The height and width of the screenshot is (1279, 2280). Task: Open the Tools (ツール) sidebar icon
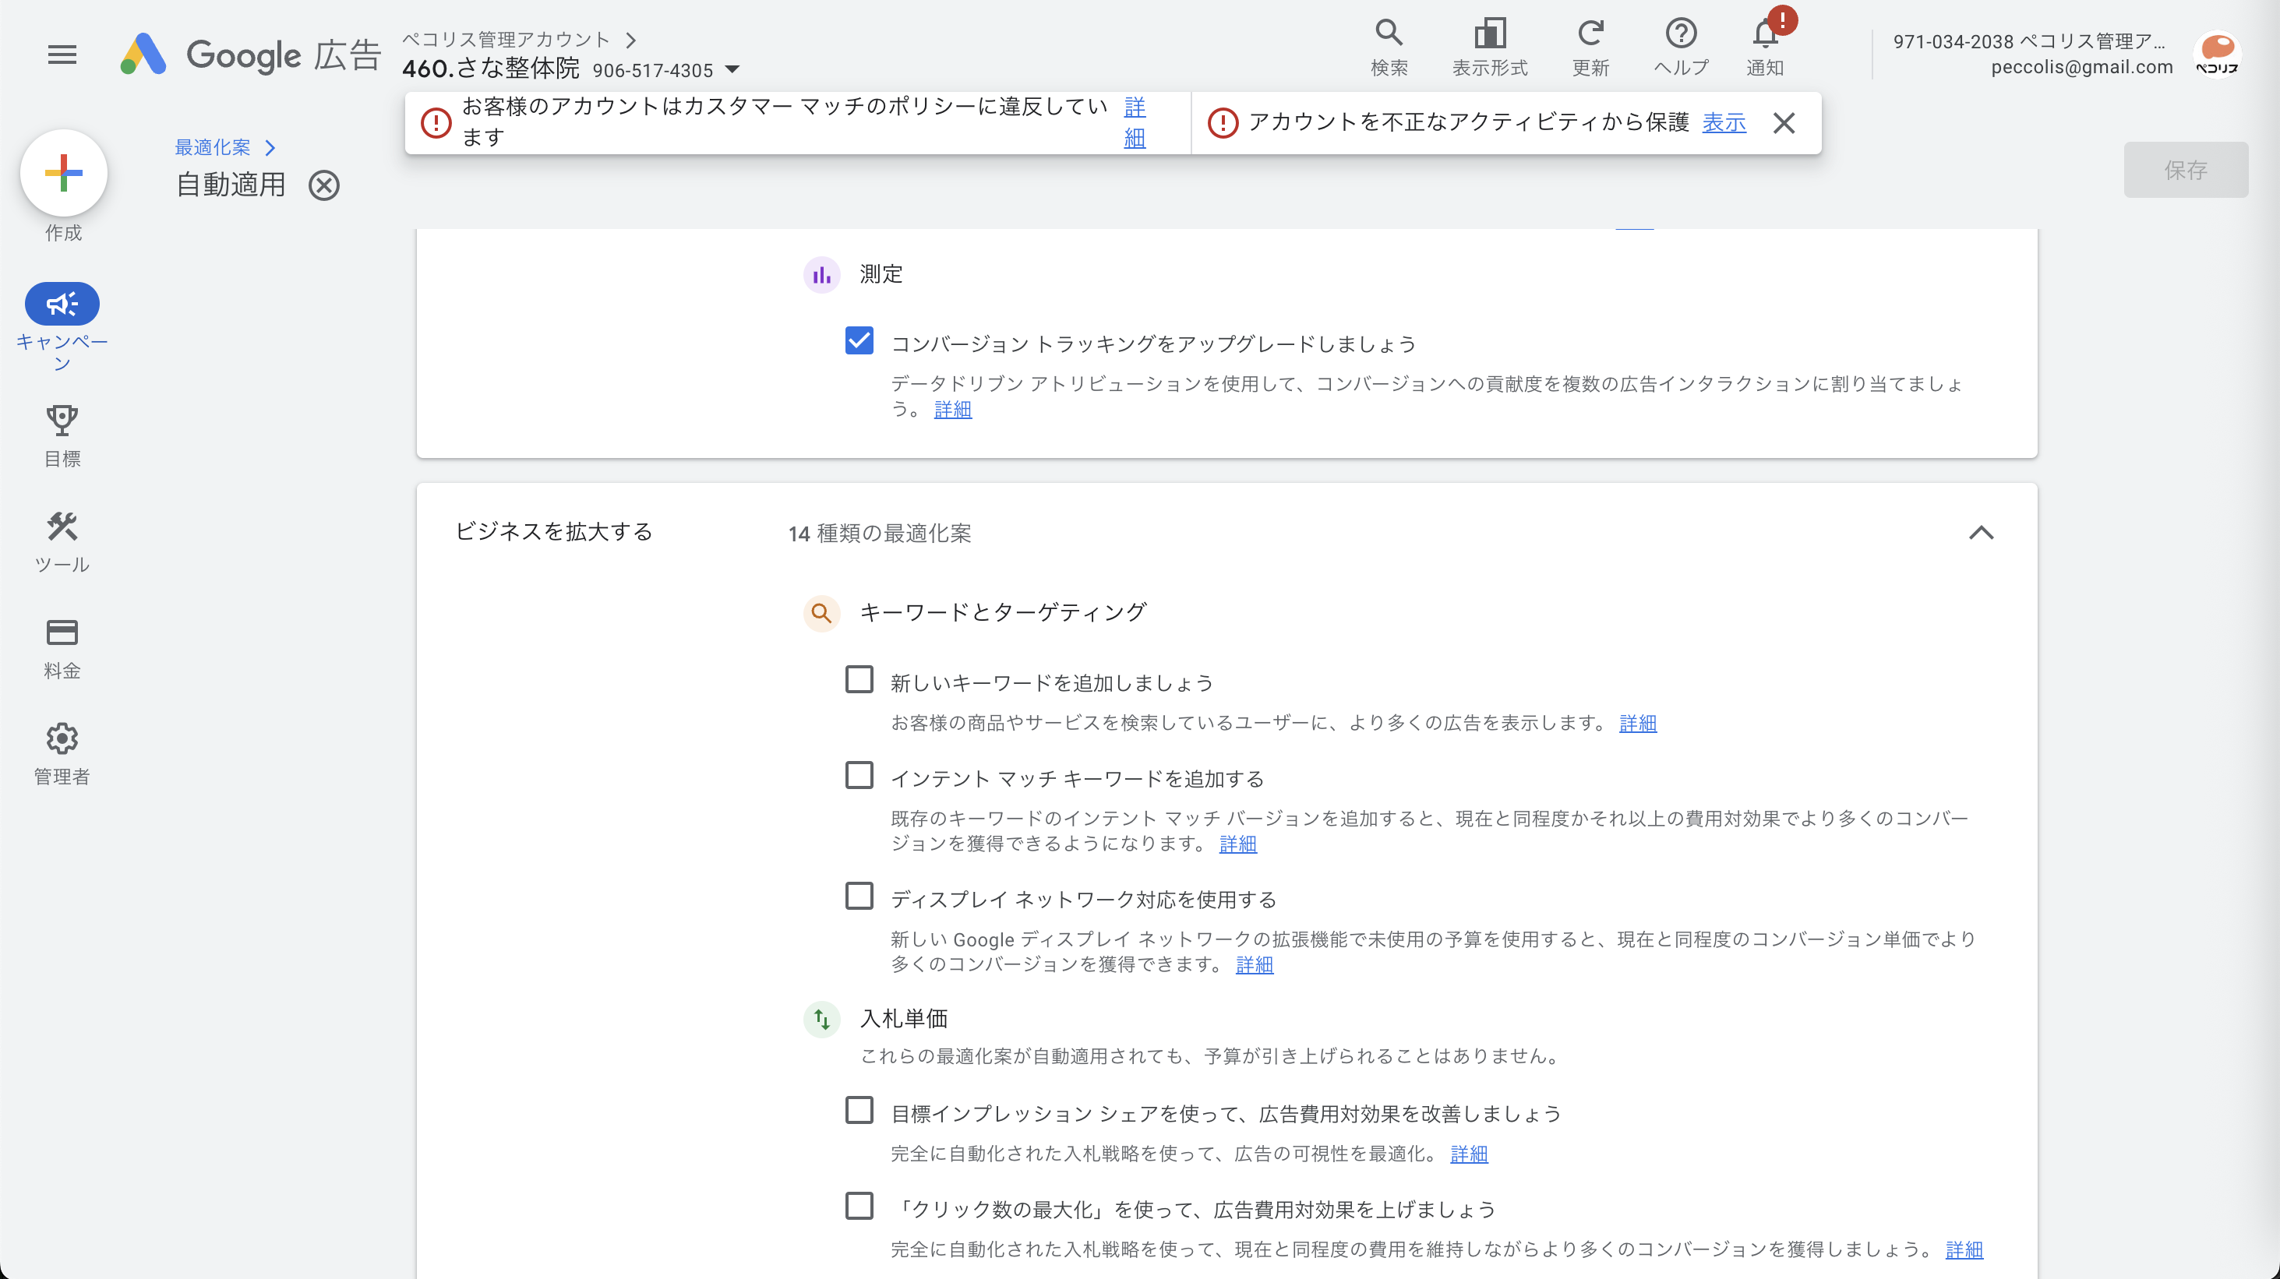62,527
